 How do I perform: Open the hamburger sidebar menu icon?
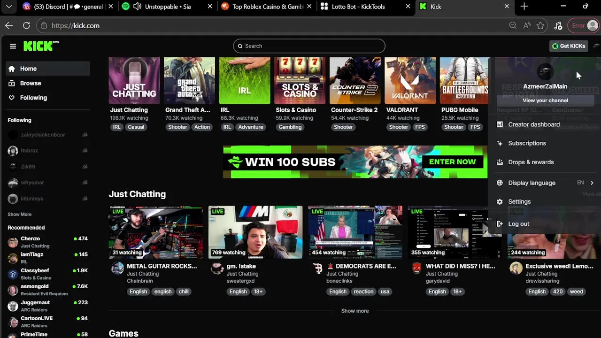click(13, 46)
